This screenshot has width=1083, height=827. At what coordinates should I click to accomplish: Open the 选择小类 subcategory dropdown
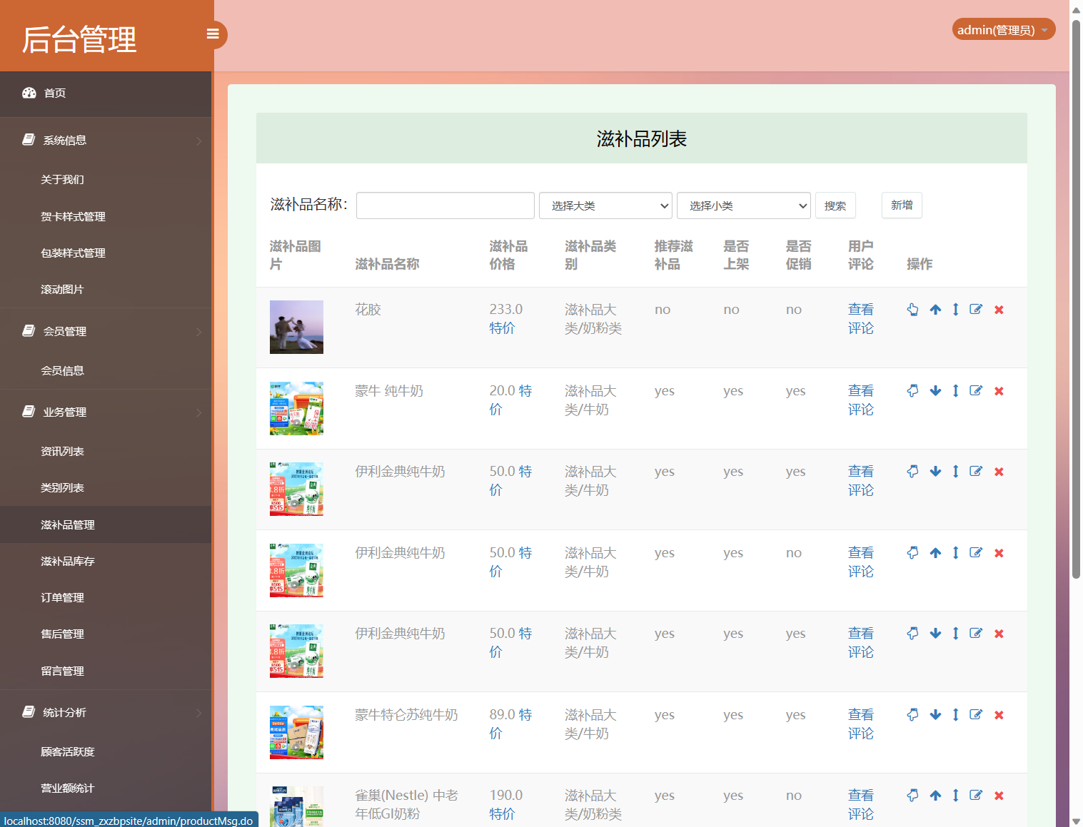(743, 206)
